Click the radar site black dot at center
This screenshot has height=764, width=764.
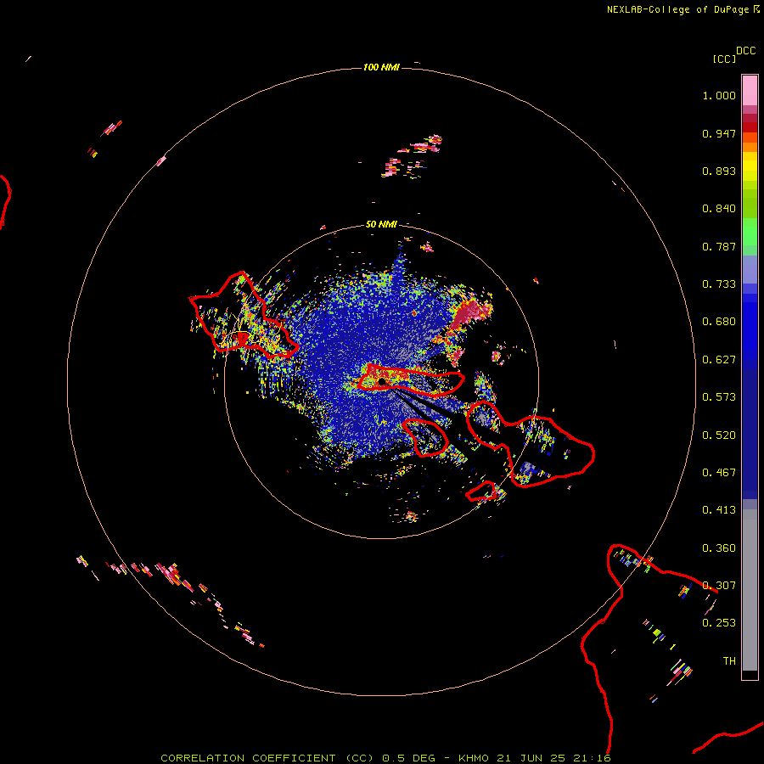pos(381,381)
